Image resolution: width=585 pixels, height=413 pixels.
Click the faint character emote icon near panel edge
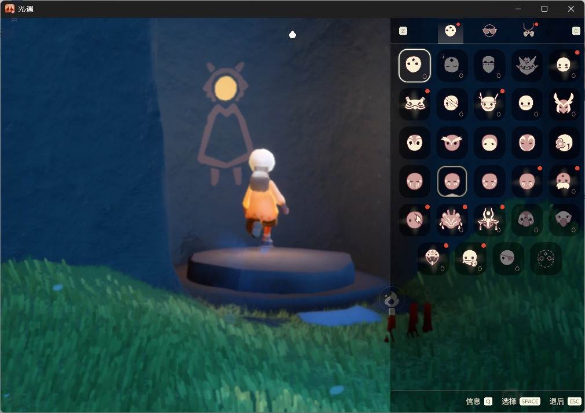390,299
